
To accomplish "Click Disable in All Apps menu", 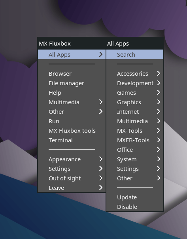I will pyautogui.click(x=135, y=206).
